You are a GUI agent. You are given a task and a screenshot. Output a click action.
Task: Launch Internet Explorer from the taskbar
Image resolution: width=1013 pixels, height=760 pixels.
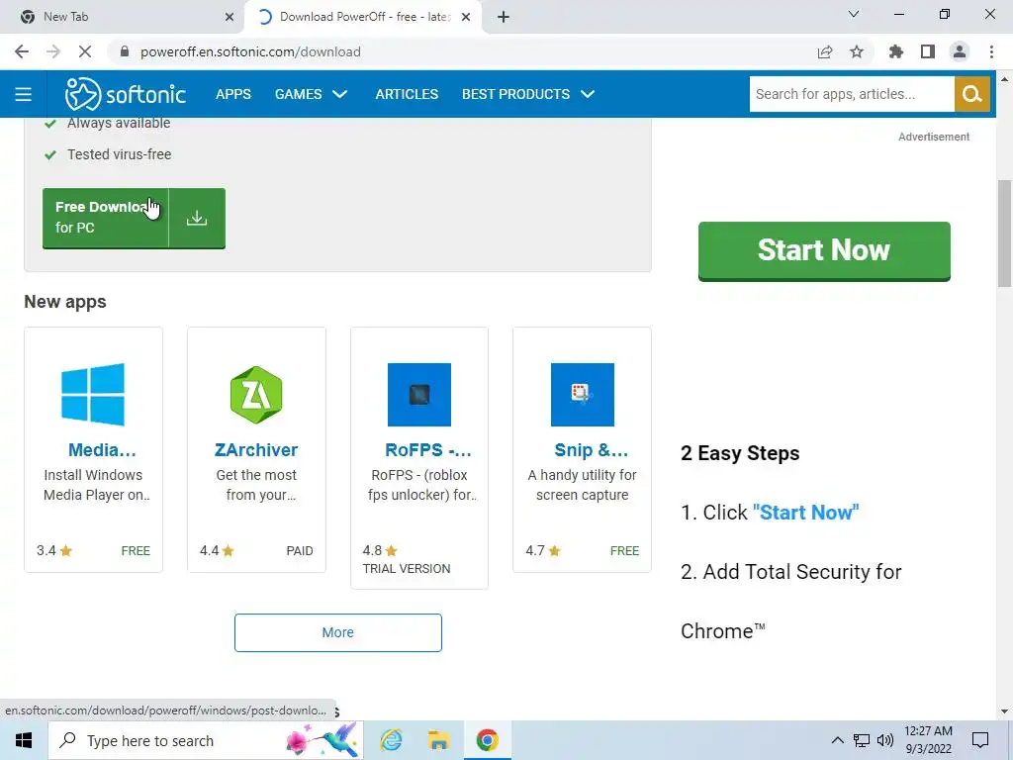[x=391, y=740]
